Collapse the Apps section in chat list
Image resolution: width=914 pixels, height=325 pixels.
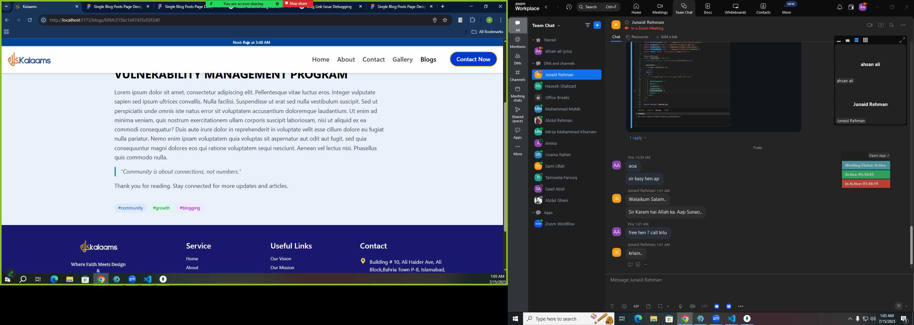click(x=533, y=213)
